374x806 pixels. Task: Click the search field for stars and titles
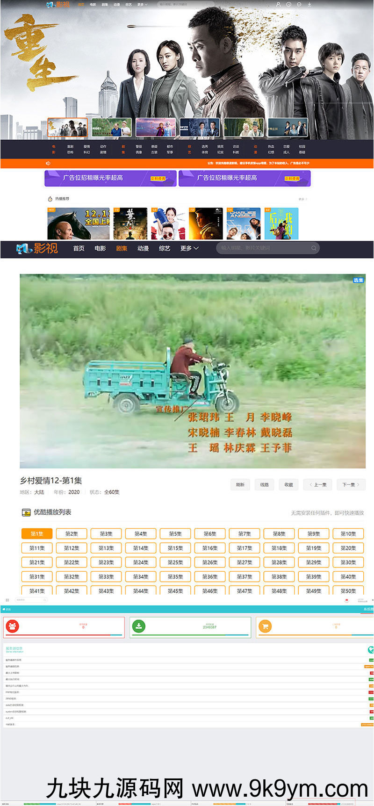click(x=262, y=248)
